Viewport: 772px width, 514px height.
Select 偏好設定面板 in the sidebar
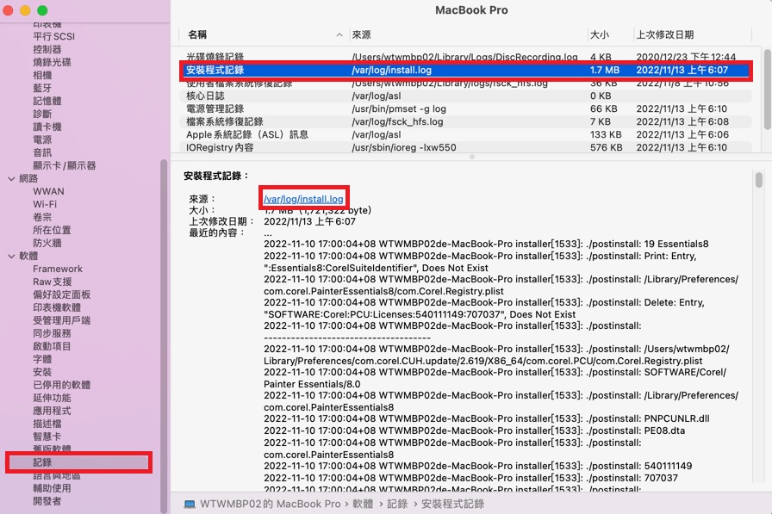[x=61, y=294]
